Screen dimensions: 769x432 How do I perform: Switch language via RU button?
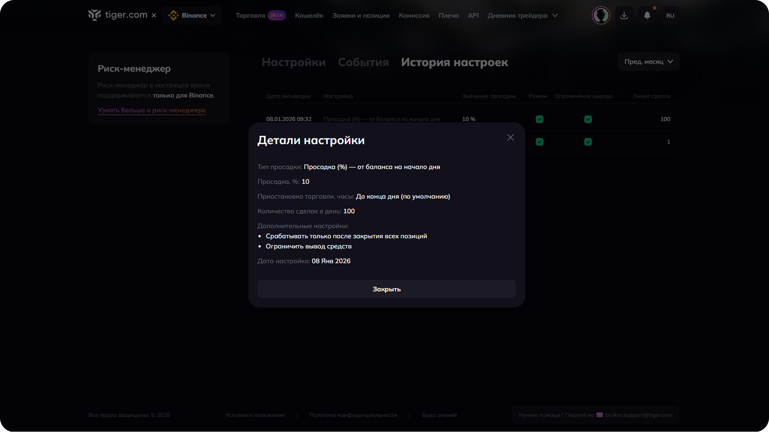[670, 15]
